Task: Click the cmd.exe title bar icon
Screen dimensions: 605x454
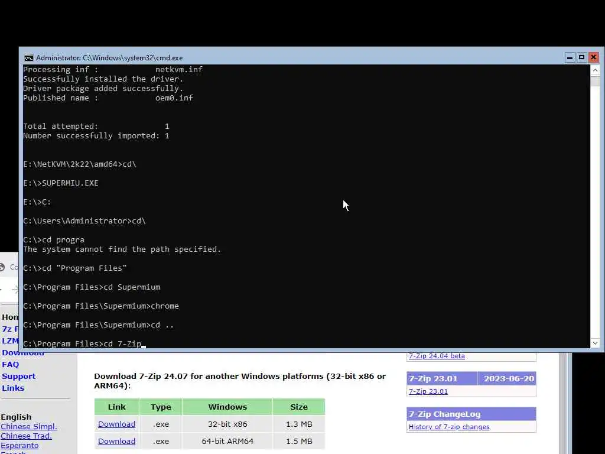Action: (x=28, y=58)
